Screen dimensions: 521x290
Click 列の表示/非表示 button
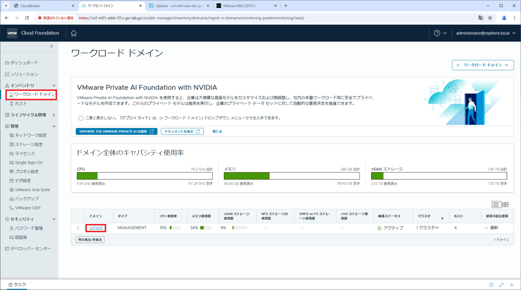pyautogui.click(x=90, y=239)
